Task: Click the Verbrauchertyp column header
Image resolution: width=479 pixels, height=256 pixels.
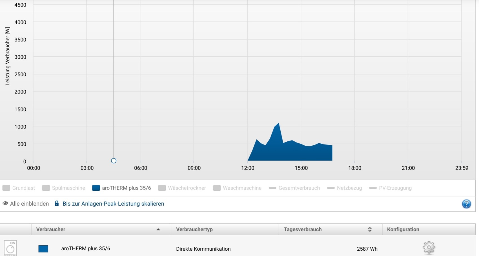Action: coord(194,230)
